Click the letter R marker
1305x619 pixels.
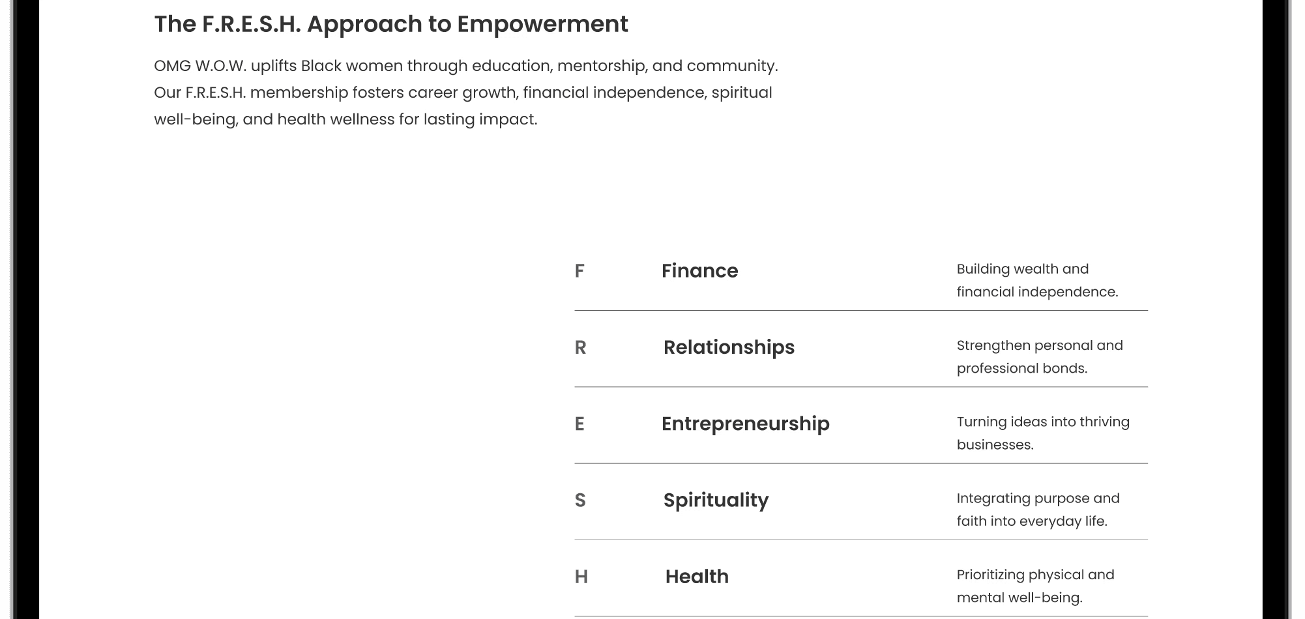click(x=580, y=347)
